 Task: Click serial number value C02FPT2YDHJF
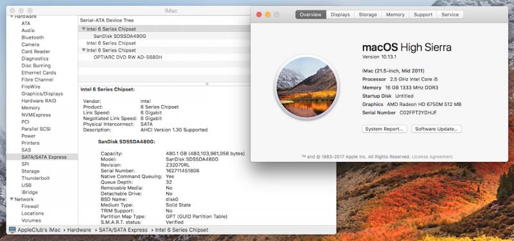point(418,112)
